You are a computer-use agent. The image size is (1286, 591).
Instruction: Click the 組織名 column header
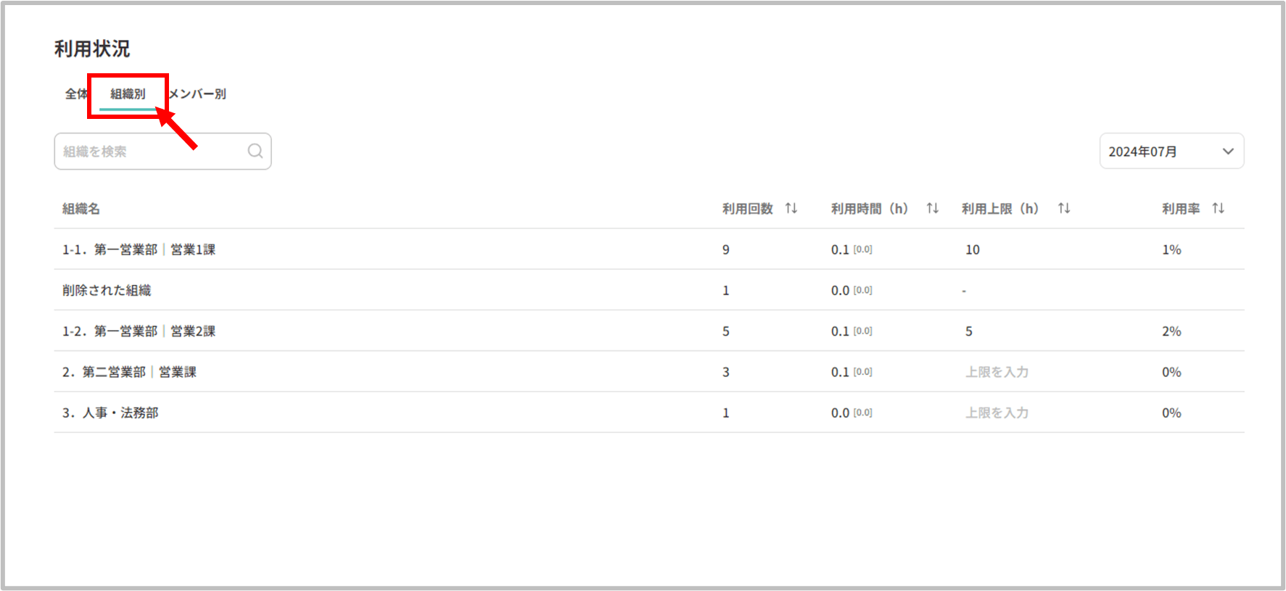(81, 209)
